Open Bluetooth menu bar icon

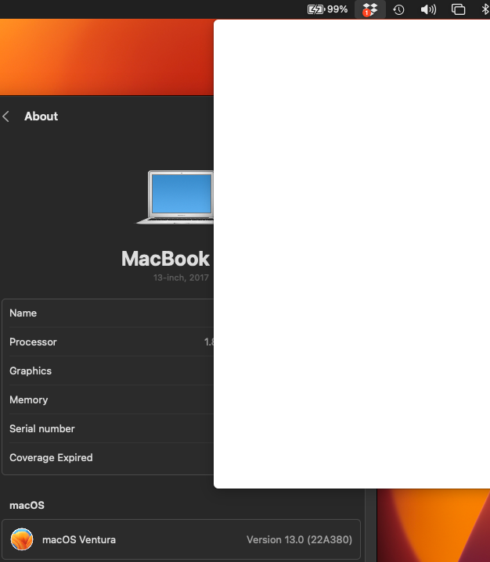(485, 9)
